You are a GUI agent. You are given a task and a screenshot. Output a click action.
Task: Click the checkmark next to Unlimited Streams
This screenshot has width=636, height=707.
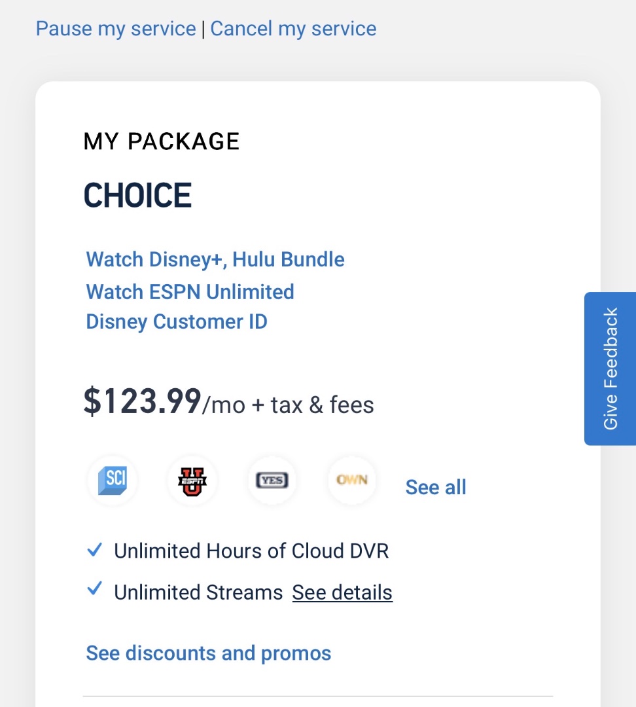tap(95, 590)
